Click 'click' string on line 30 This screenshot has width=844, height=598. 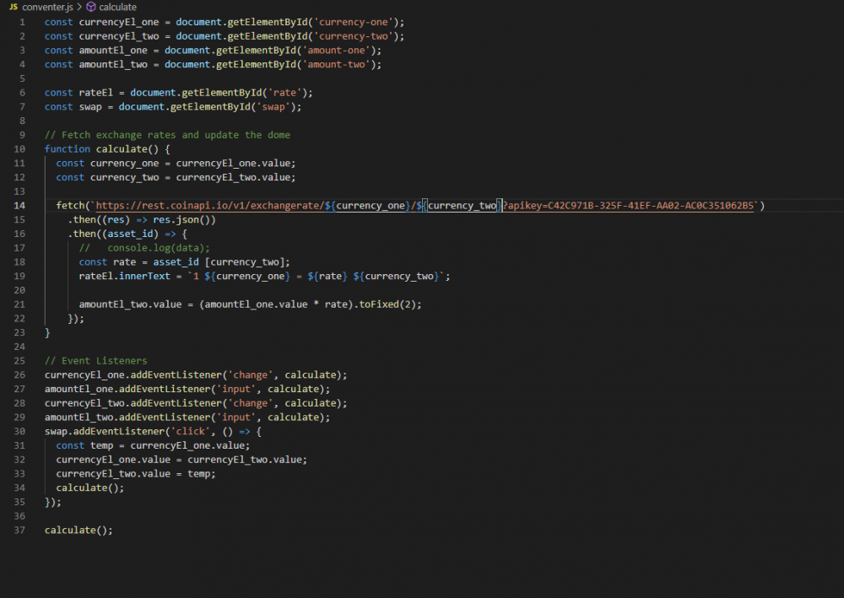(x=191, y=431)
